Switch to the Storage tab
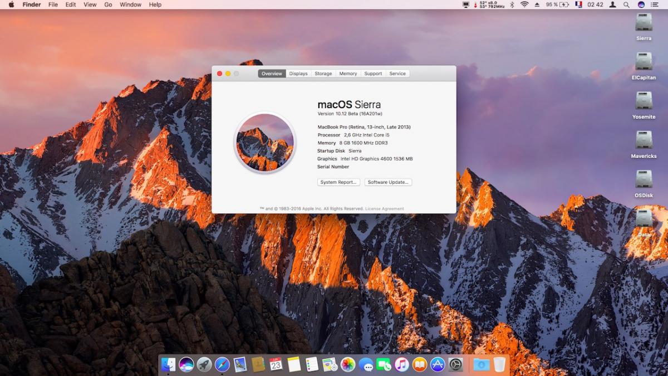The image size is (668, 376). (x=323, y=73)
